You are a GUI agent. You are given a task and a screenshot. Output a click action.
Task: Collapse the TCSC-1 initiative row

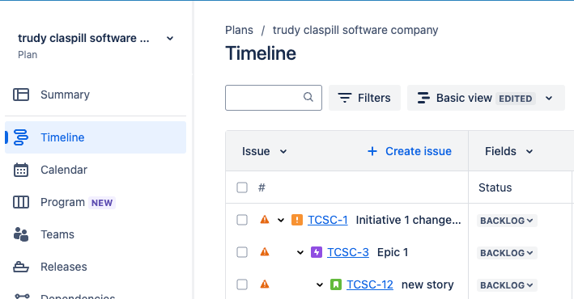281,220
